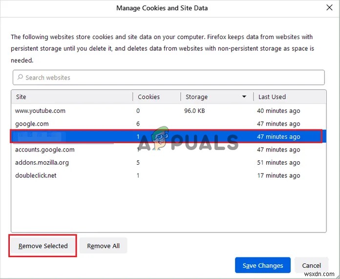The image size is (340, 279).
Task: Click the Save Changes button
Action: click(x=263, y=265)
